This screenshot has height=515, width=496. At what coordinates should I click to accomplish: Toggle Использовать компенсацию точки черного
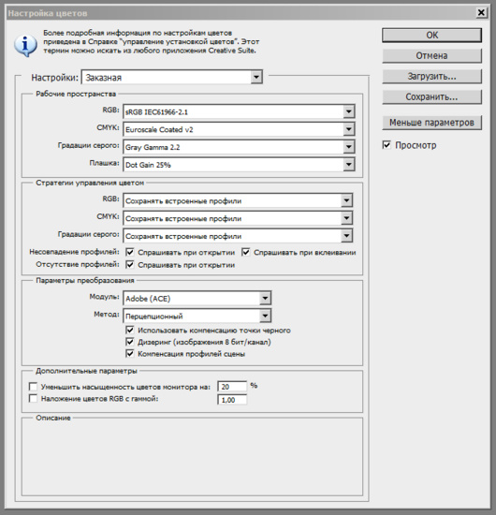pos(130,331)
